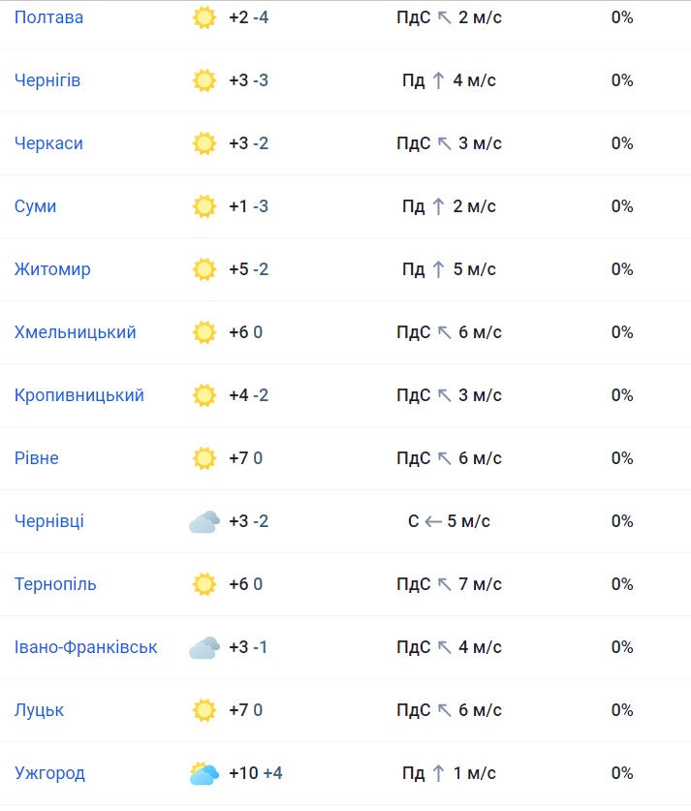Viewport: 691px width, 811px height.
Task: Click the sun icon beside Луцьк
Action: pos(204,710)
